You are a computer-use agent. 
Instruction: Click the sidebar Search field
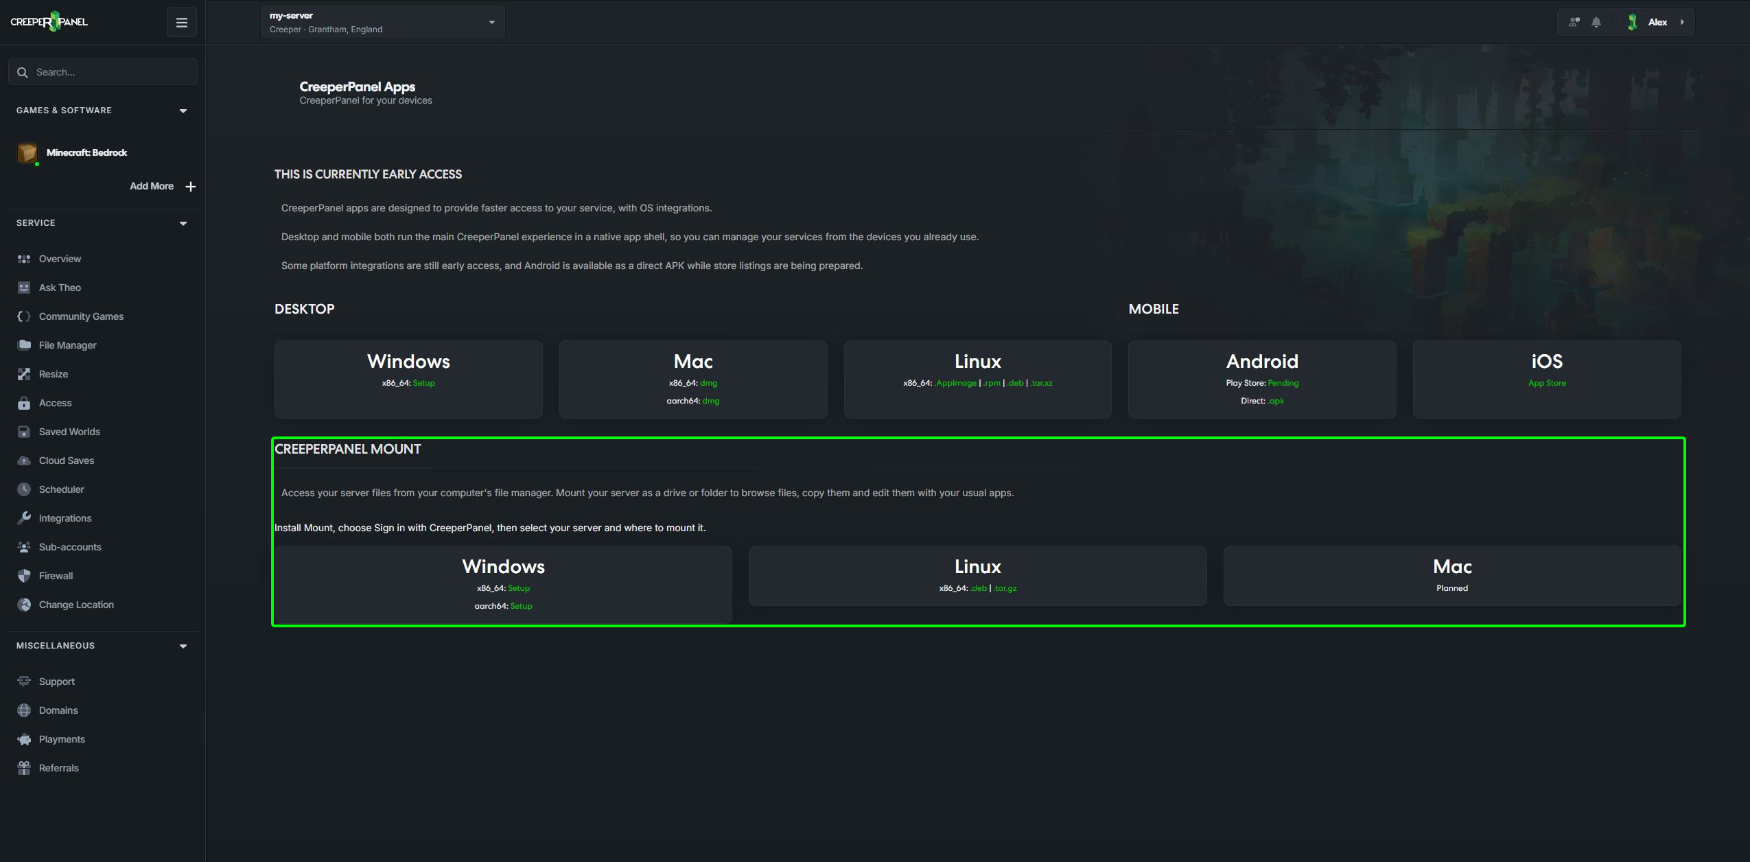pos(103,72)
